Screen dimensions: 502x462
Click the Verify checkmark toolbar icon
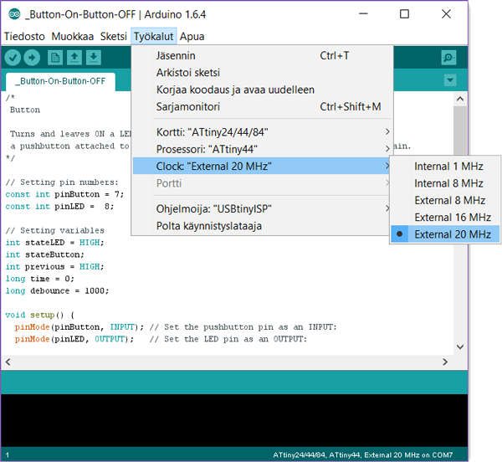13,58
